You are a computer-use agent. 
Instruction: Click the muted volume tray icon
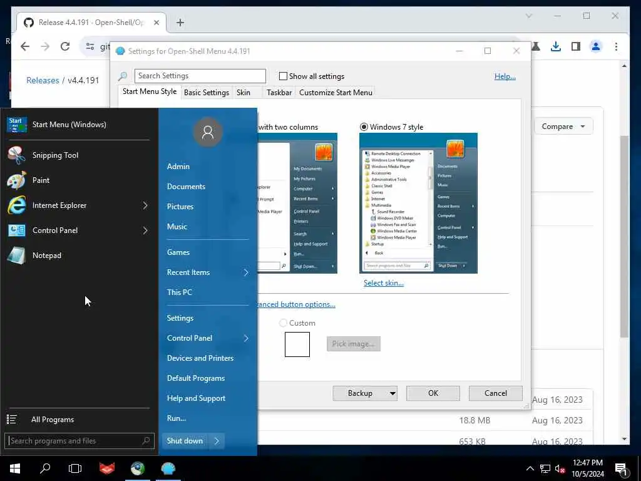pos(560,468)
